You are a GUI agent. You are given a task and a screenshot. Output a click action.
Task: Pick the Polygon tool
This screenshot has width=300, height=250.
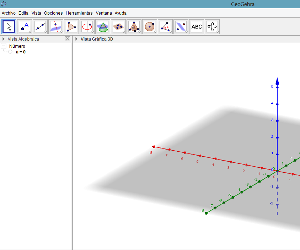tap(71, 27)
